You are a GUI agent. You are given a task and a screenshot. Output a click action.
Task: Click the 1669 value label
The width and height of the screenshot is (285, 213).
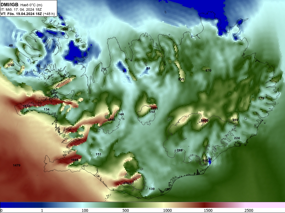click(x=75, y=160)
